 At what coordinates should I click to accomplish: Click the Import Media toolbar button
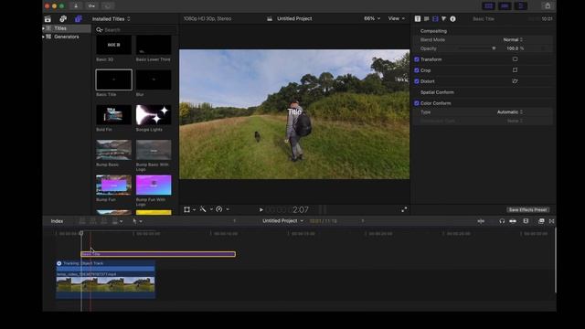tap(76, 6)
